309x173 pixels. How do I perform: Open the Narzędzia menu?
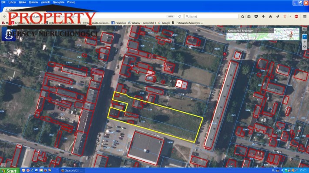click(x=58, y=2)
